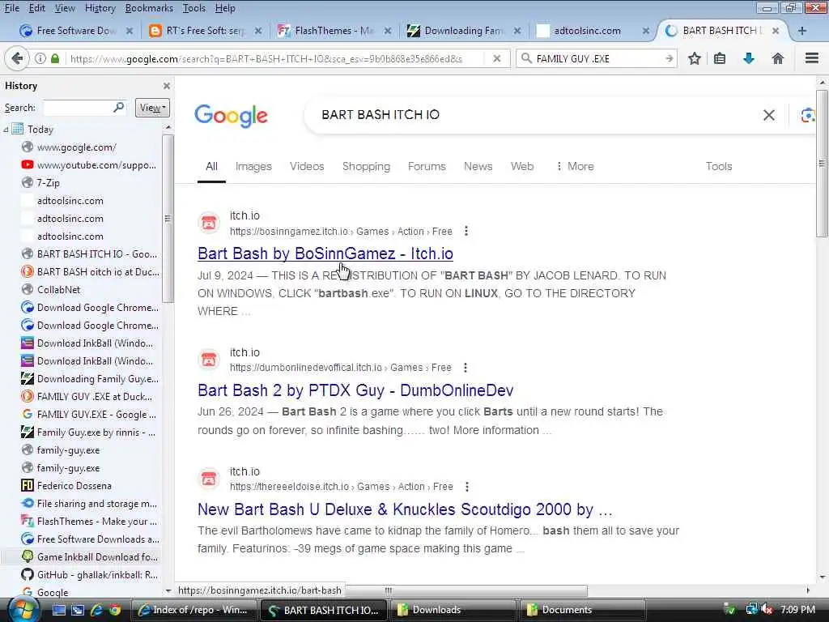Open Google search Tools
Viewport: 829px width, 622px height.
point(719,166)
